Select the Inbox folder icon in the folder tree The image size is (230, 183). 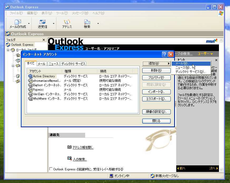pyautogui.click(x=18, y=55)
